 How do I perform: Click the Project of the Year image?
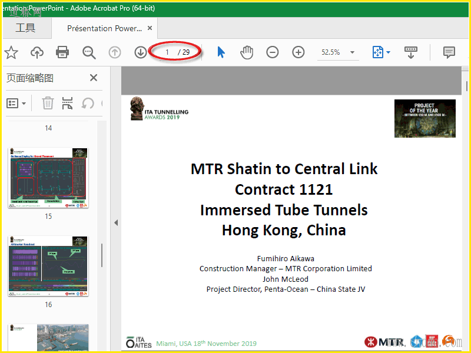point(424,119)
